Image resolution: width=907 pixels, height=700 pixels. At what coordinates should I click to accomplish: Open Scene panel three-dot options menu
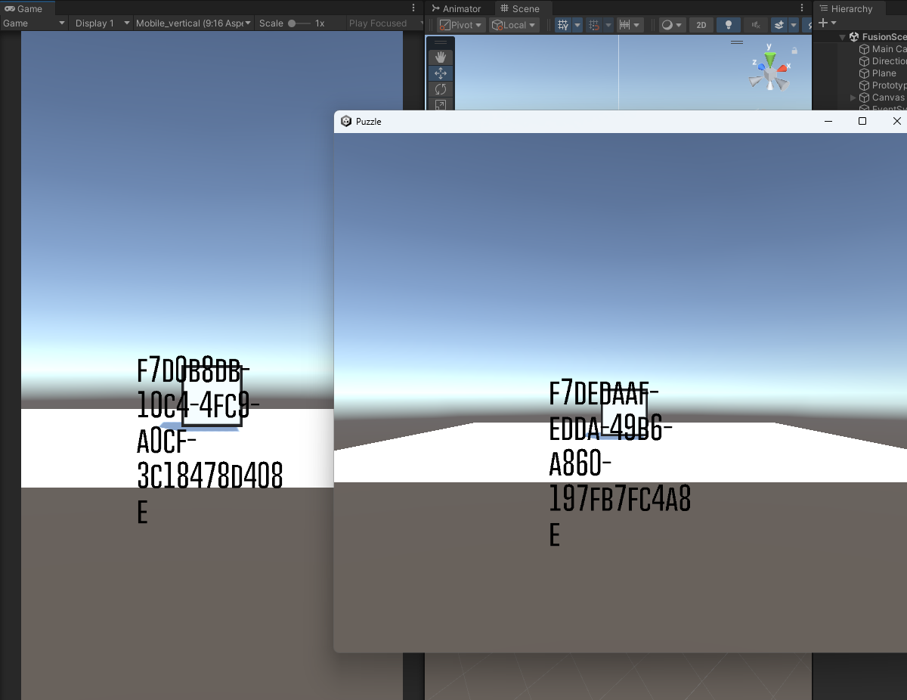(x=801, y=8)
